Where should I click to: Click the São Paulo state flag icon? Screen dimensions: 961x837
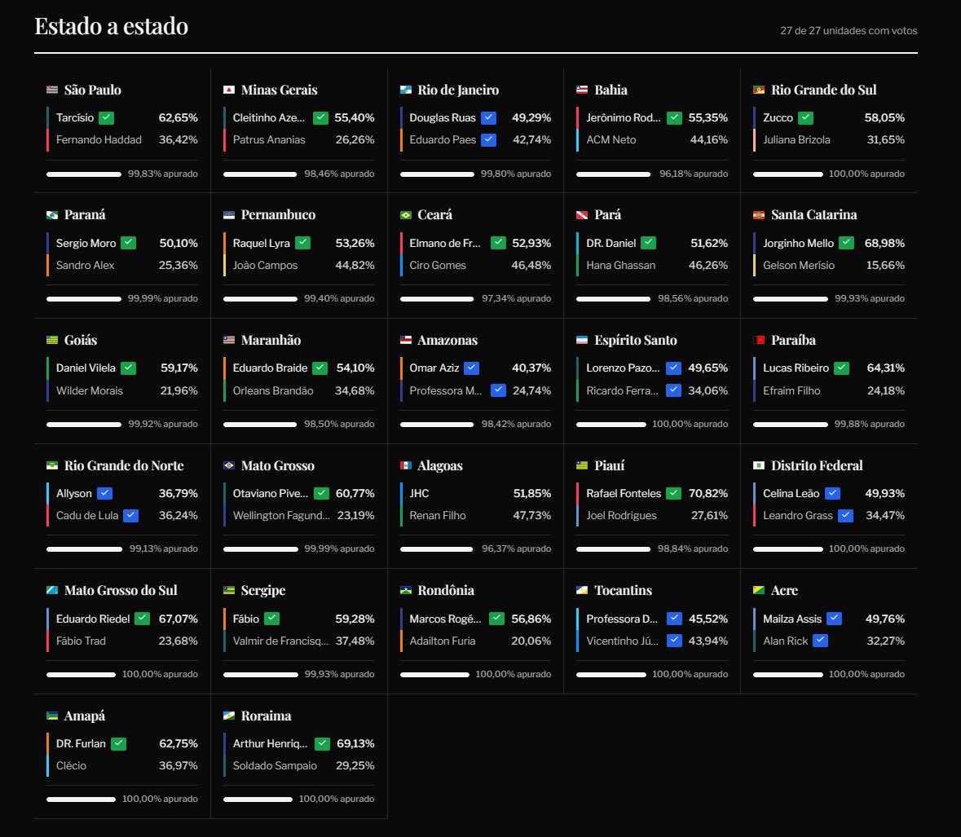click(52, 90)
